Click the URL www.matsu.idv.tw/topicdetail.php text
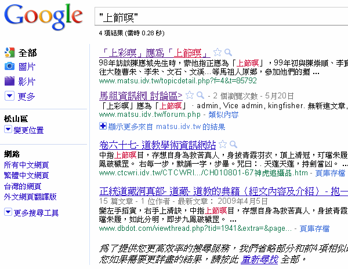348x269 pixels. tap(178, 80)
